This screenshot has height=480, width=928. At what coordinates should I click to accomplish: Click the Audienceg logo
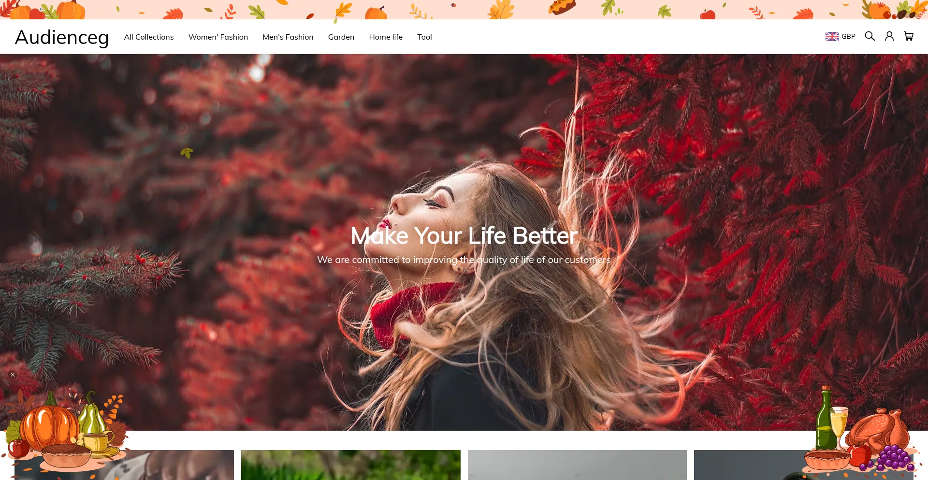click(x=62, y=37)
